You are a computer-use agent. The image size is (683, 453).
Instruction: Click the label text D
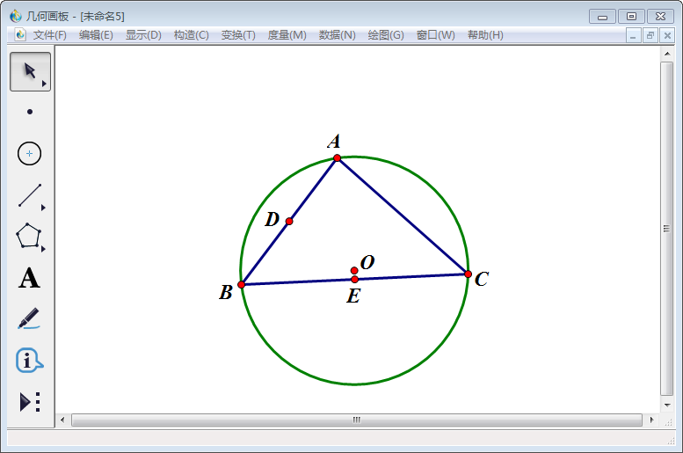pos(272,219)
